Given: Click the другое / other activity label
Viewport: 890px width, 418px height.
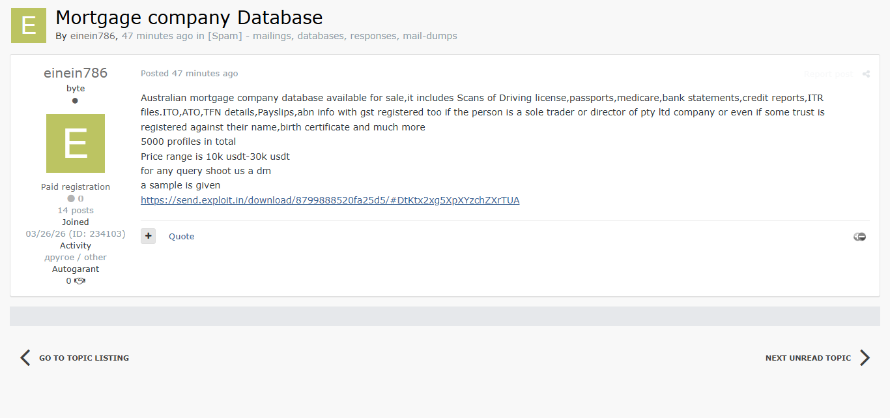Looking at the screenshot, I should coord(76,258).
